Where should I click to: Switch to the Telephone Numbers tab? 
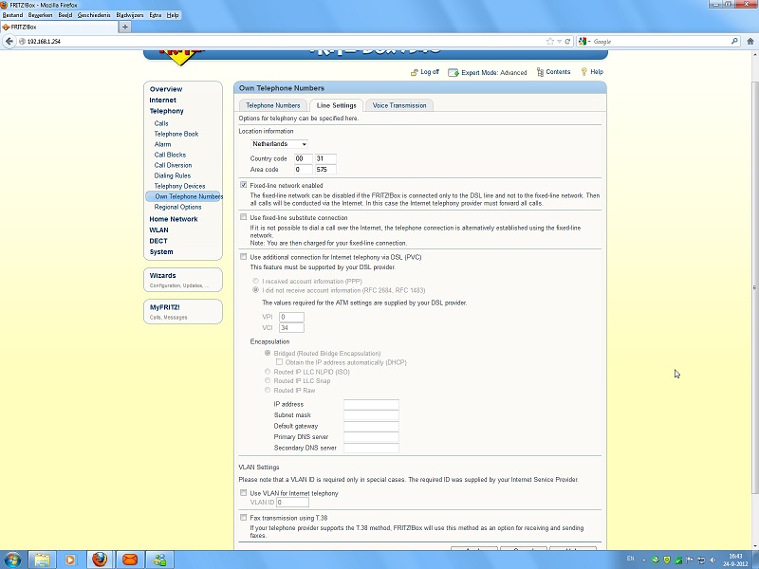click(x=273, y=105)
